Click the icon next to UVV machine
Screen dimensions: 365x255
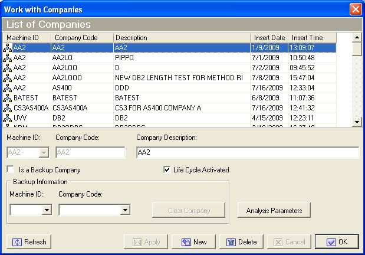[x=7, y=118]
